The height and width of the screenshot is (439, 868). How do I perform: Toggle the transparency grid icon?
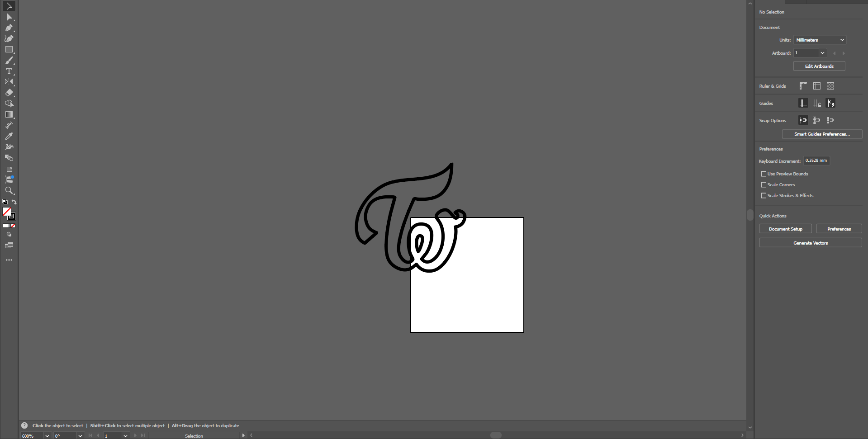[x=830, y=86]
